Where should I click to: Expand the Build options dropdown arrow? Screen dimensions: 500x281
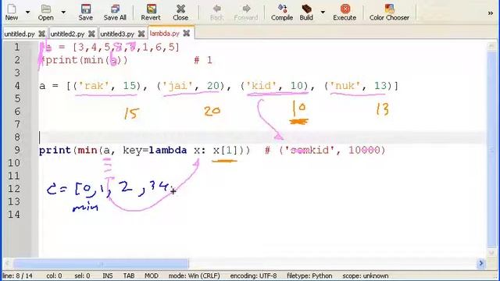[x=323, y=12]
